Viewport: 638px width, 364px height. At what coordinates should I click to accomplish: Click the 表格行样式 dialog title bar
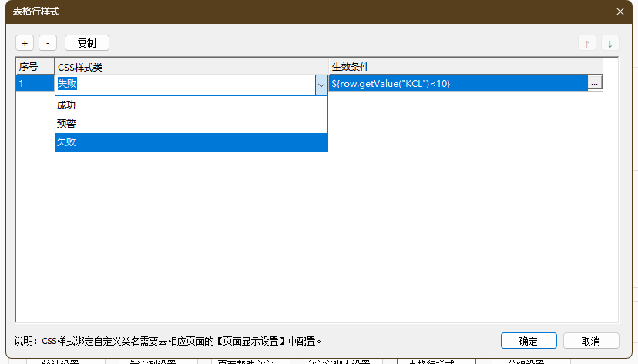[x=308, y=12]
